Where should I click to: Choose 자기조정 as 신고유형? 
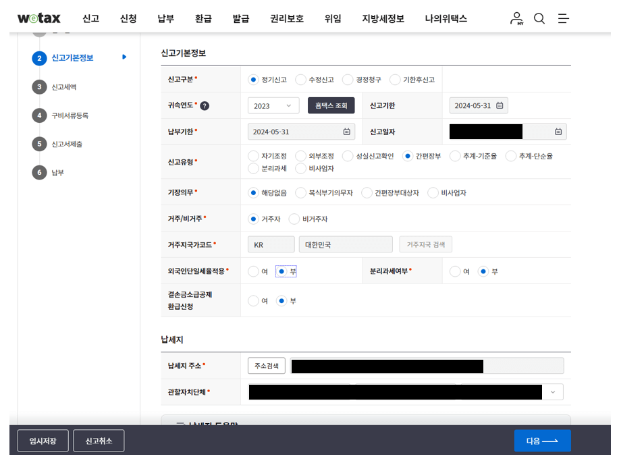(253, 156)
